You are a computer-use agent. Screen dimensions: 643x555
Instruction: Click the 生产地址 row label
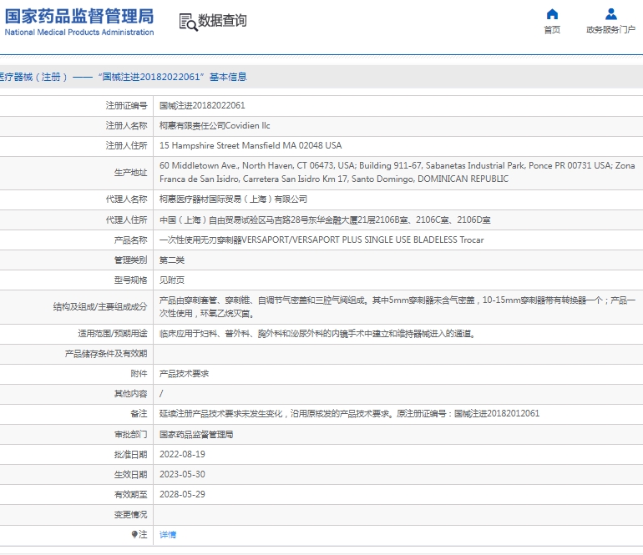tap(130, 173)
